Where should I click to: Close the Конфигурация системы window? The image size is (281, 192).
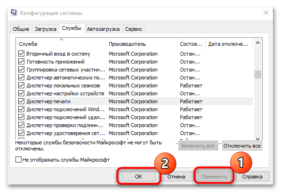[266, 13]
